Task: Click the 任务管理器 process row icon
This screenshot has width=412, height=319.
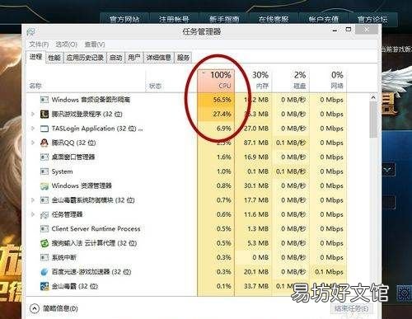Action: (x=44, y=214)
